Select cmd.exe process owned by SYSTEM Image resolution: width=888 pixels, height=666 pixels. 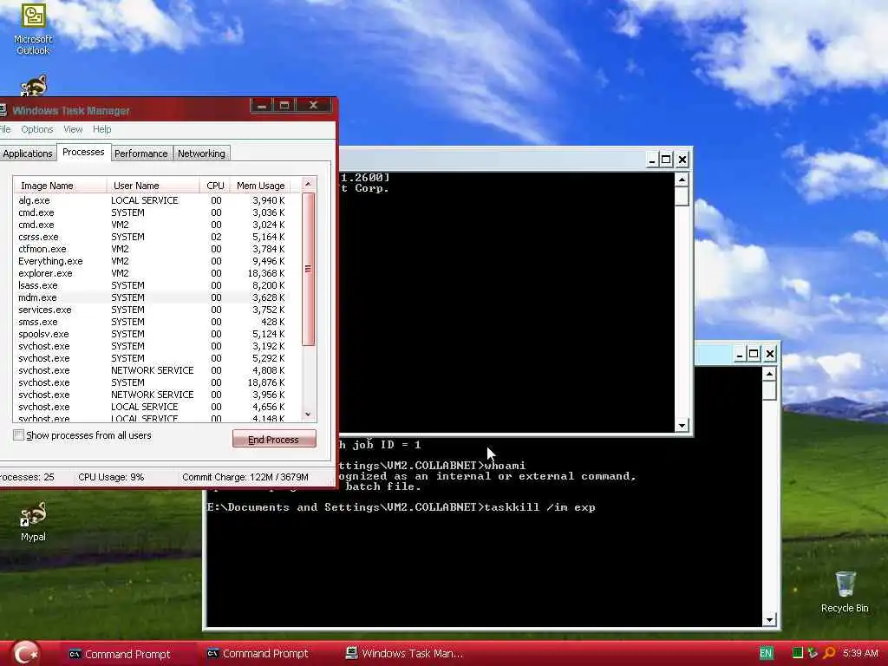[x=152, y=212]
